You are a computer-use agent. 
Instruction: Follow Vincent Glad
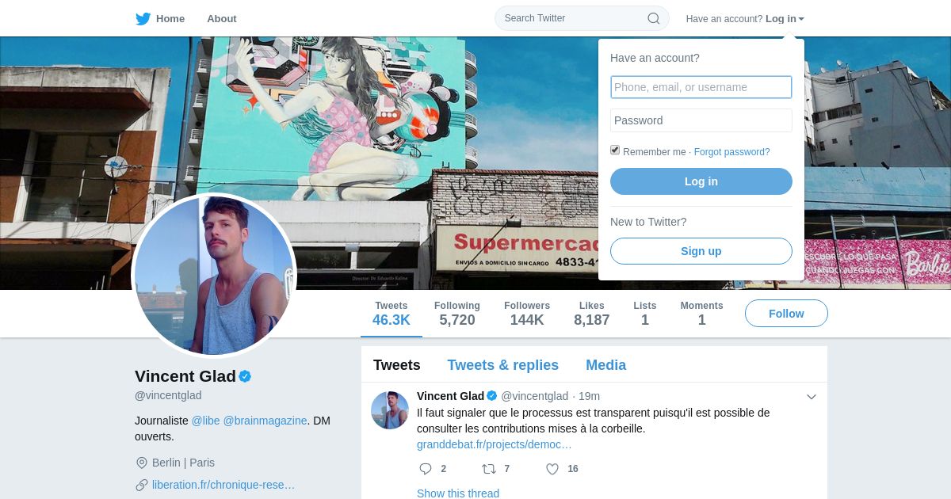point(786,314)
